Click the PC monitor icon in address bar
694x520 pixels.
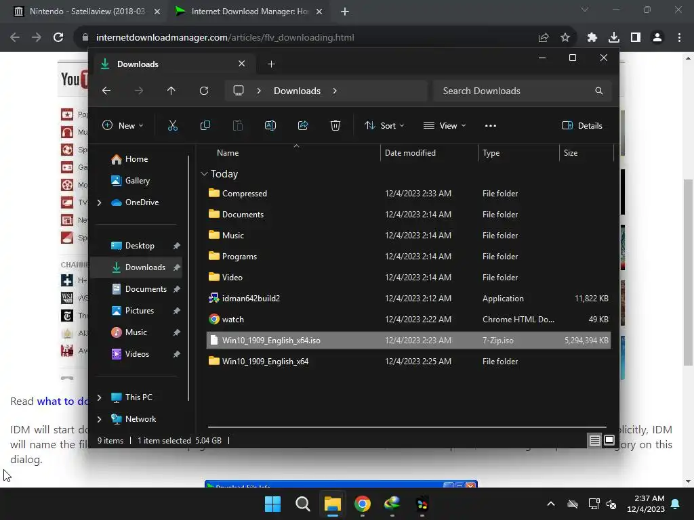pos(239,91)
